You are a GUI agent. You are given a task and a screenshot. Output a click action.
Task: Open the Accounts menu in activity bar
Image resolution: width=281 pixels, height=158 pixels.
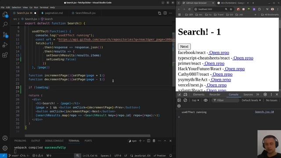pyautogui.click(x=5, y=138)
